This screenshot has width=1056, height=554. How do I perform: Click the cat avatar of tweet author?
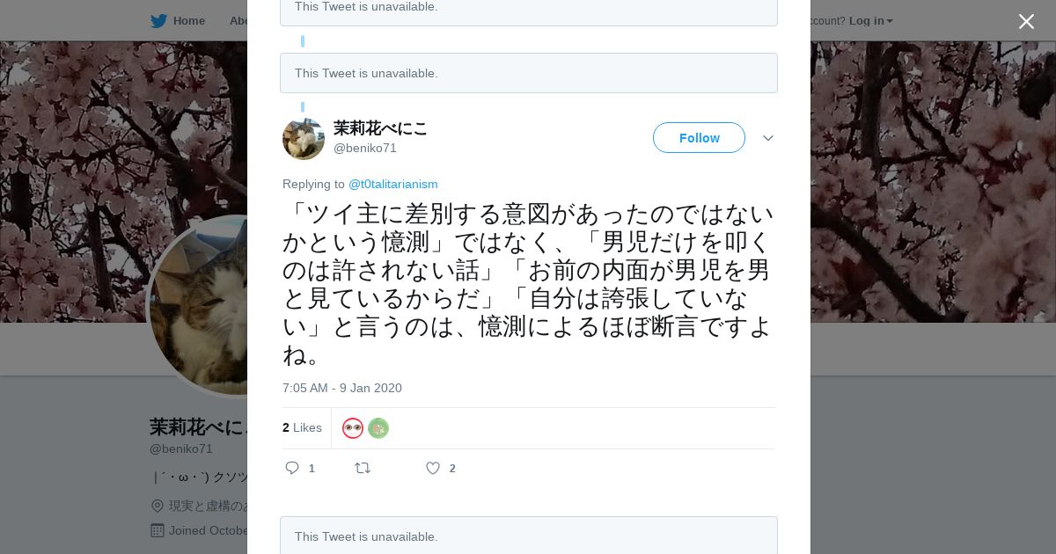click(304, 138)
